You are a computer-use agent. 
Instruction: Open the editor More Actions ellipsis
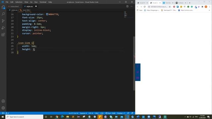132,6
